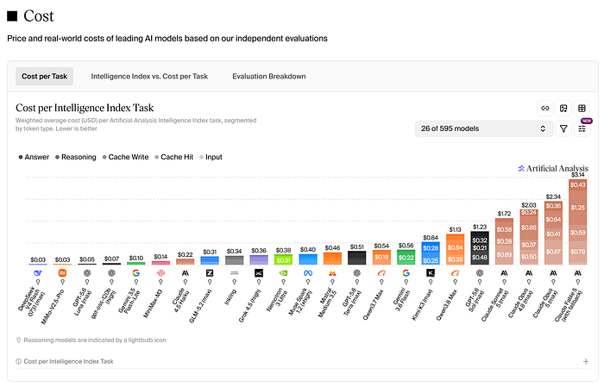Click the Meta logo for Muse Spark

(x=308, y=273)
